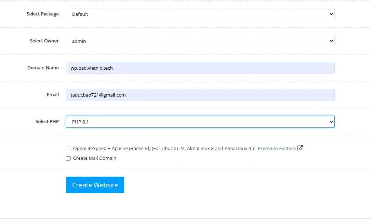Screen dimensions: 371x219
Task: Click the chevron arrow of Select Package
Action: 331,14
